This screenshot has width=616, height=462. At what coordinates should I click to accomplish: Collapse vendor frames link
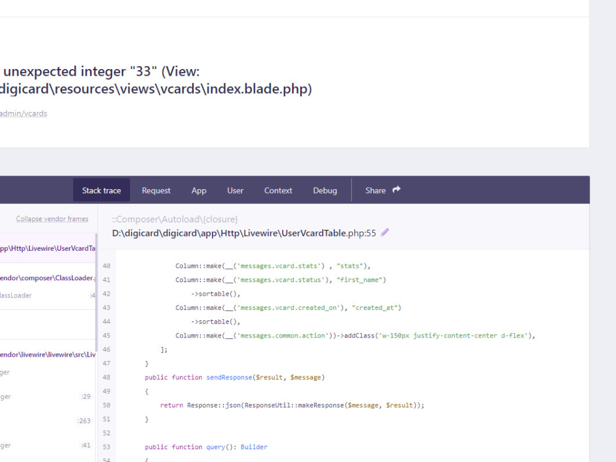tap(52, 219)
